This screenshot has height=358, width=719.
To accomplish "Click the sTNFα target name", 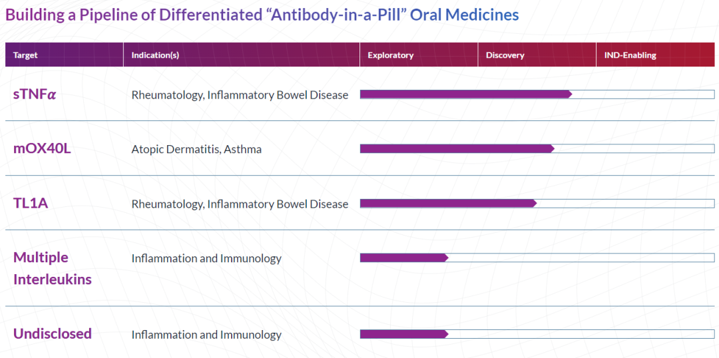I will [x=35, y=95].
